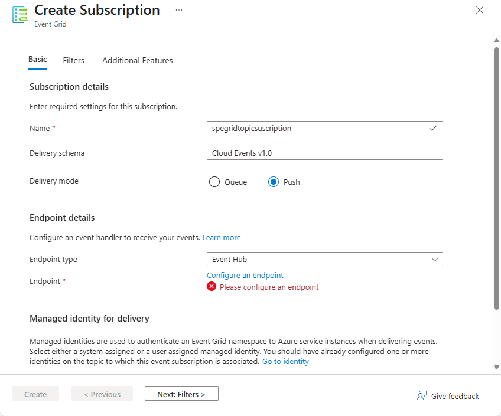Click the vertical scrollbar down arrow

click(x=496, y=367)
